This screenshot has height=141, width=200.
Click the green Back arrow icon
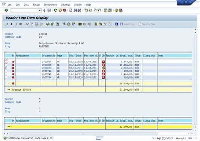click(x=56, y=10)
